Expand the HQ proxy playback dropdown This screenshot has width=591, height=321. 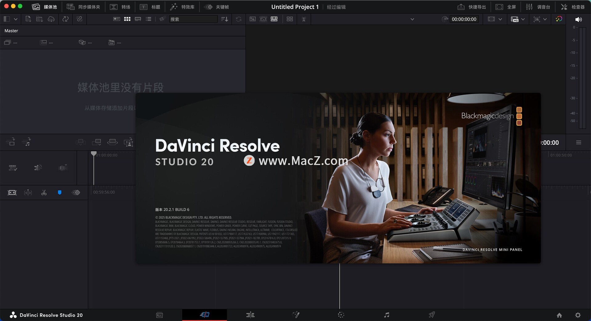click(523, 19)
